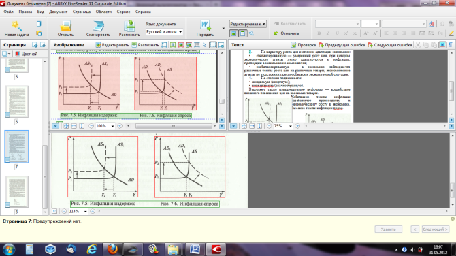Select the draw table area tool
This screenshot has width=456, height=256.
click(x=197, y=45)
